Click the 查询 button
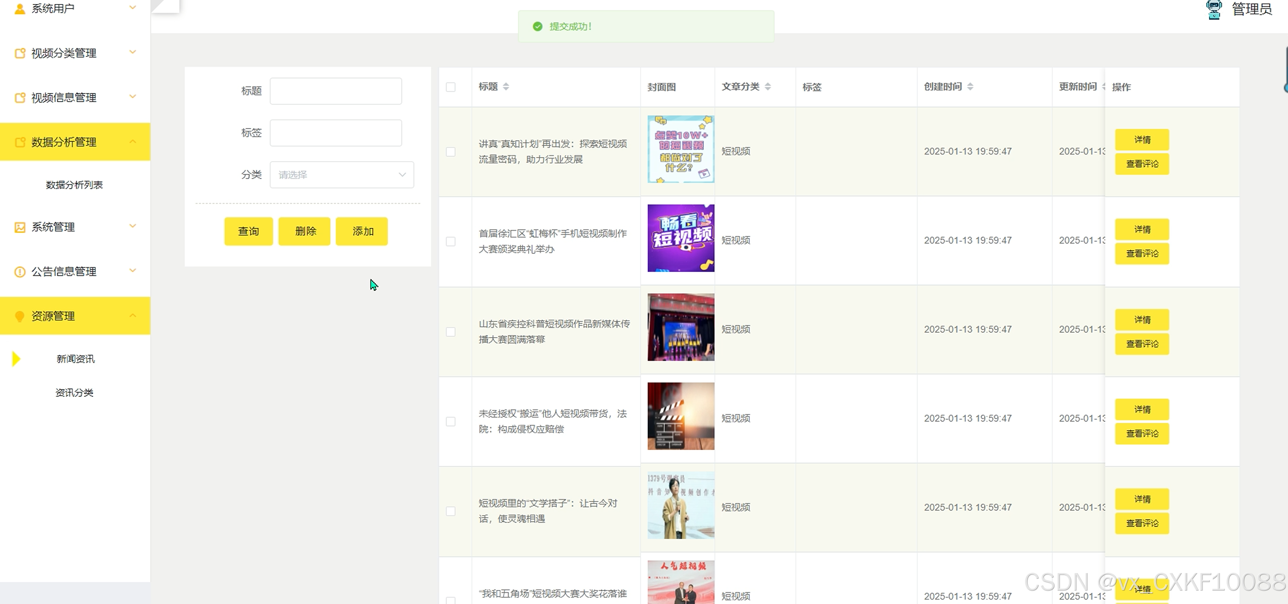Viewport: 1288px width, 604px height. tap(249, 231)
